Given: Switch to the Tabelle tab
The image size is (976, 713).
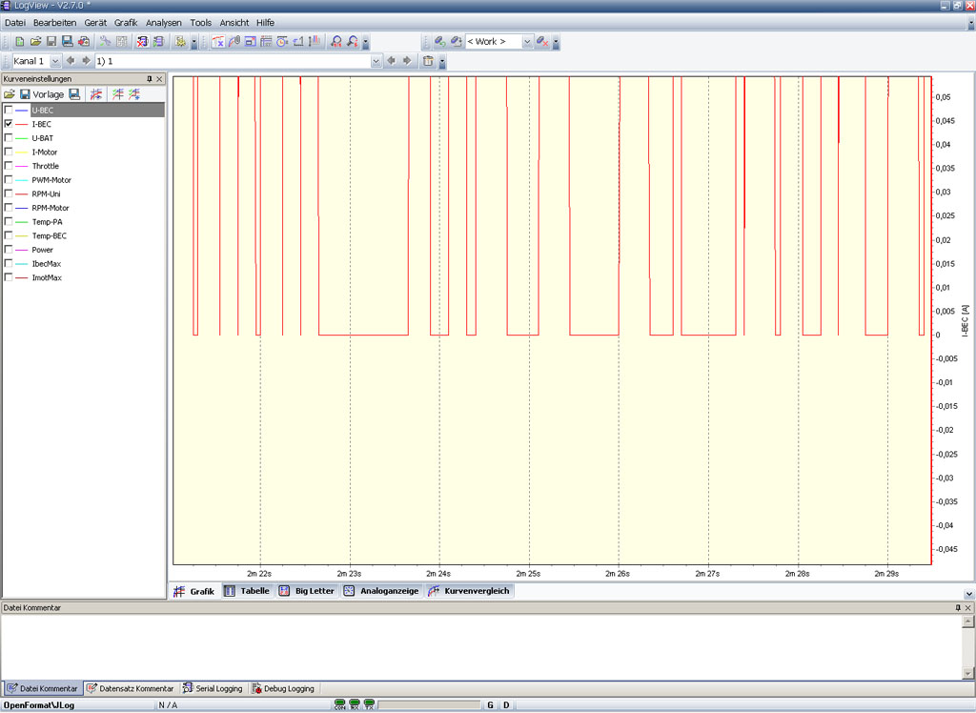Looking at the screenshot, I should point(248,591).
